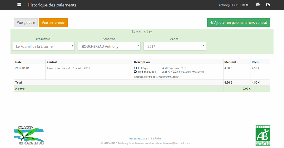Click the logout icon

(268, 5)
